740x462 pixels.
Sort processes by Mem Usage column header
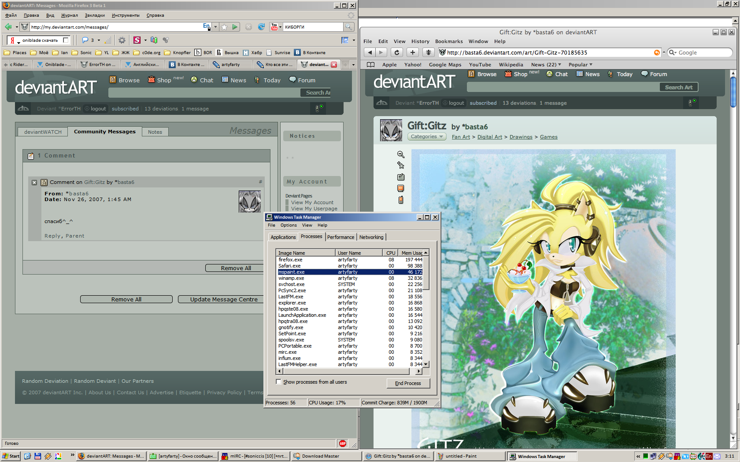(410, 253)
